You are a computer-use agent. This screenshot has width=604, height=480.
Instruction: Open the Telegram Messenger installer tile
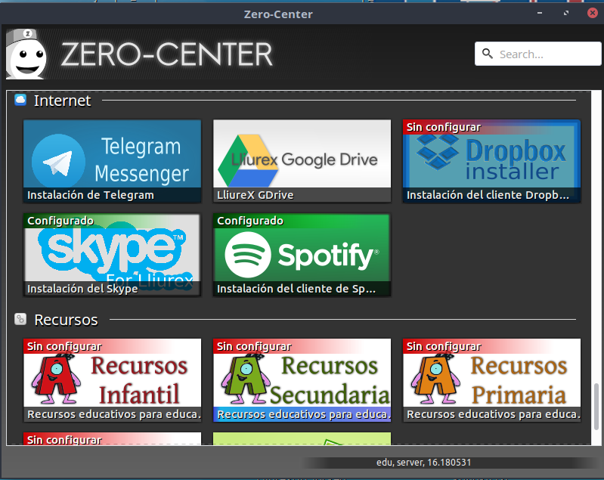pyautogui.click(x=112, y=154)
